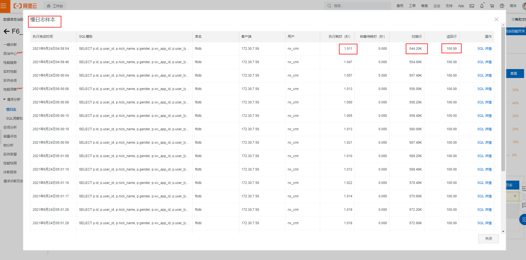526x260 pixels.
Task: Open 容量评估 in sidebar
Action: click(10, 136)
